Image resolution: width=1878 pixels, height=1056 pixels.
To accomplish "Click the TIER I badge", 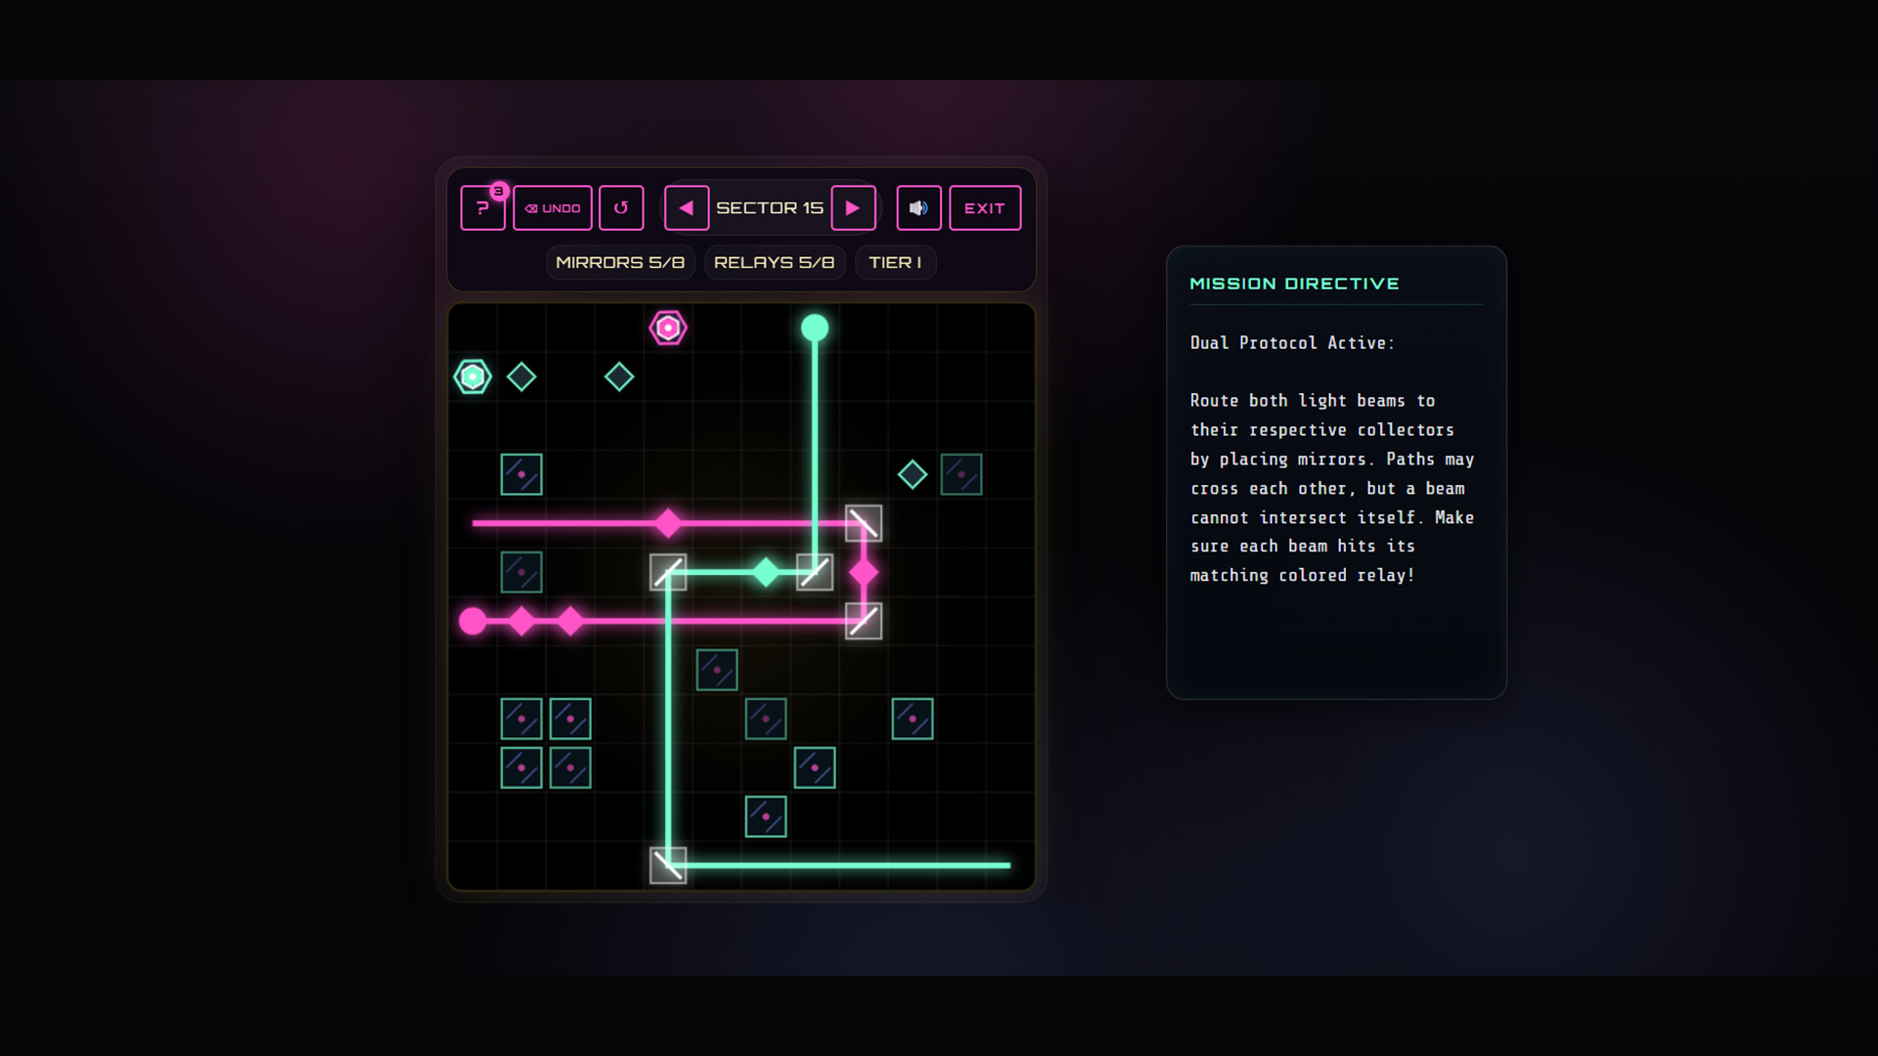I will [895, 262].
